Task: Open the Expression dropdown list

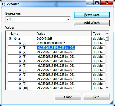Action: 68,20
